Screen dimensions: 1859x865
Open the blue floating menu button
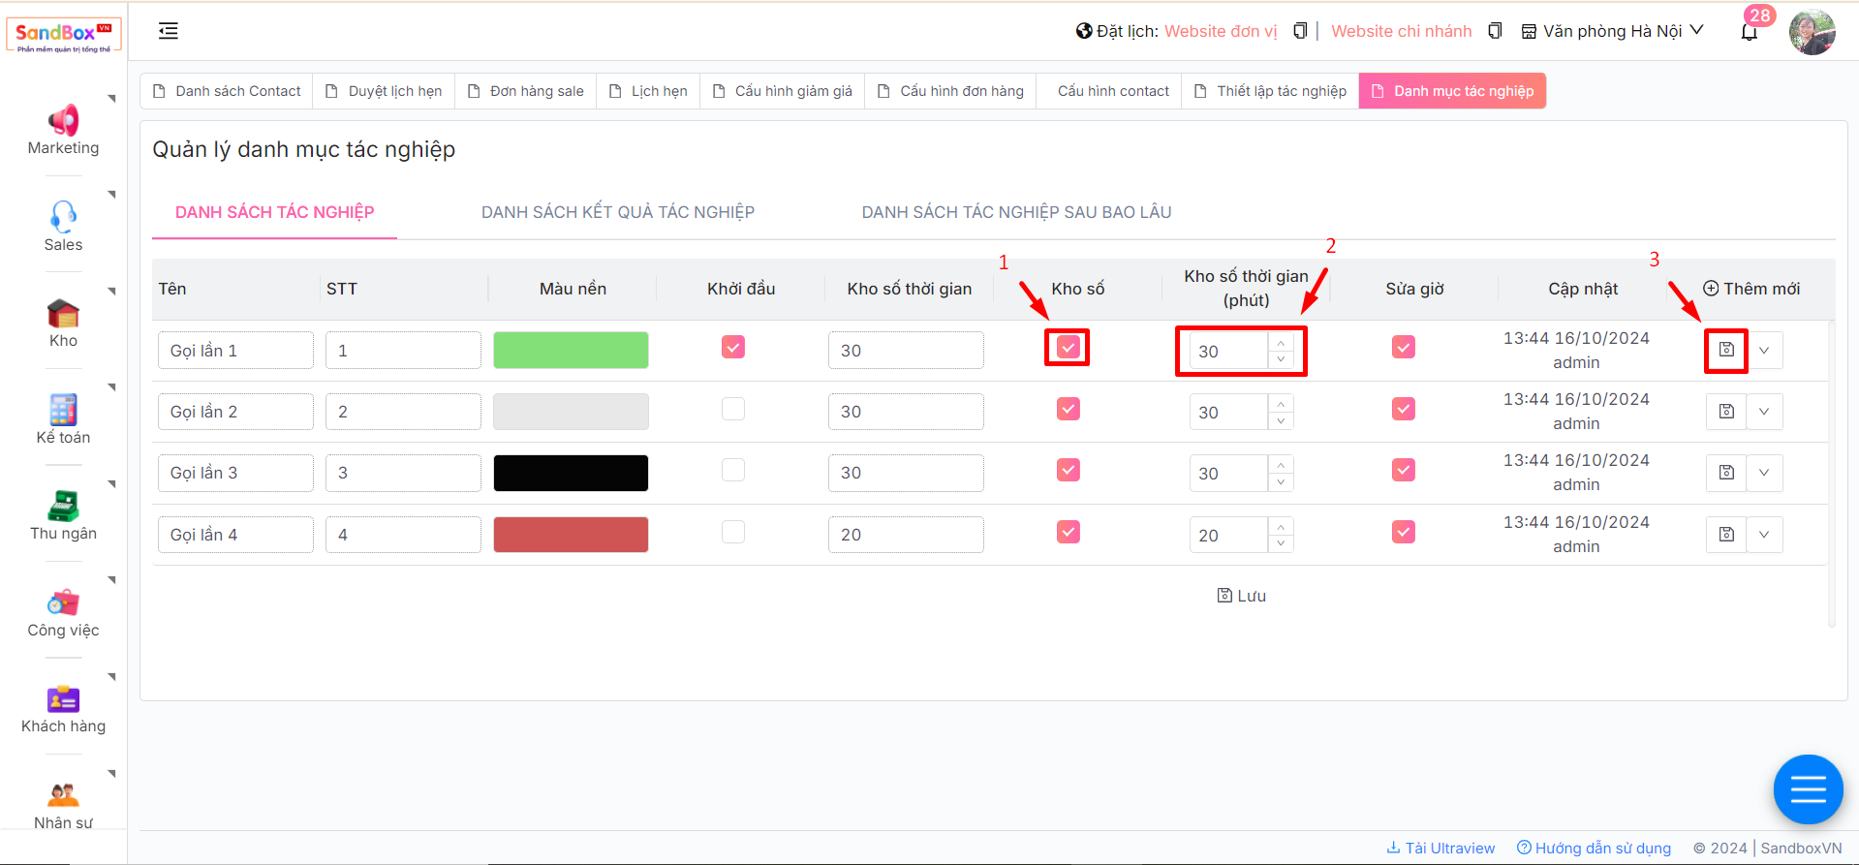tap(1808, 789)
